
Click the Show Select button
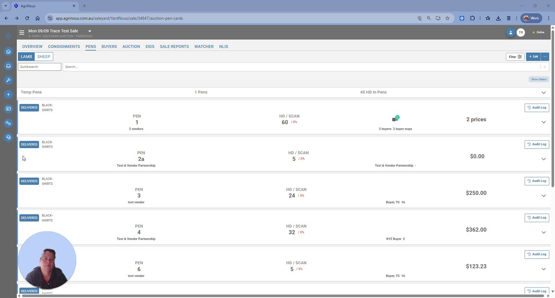pyautogui.click(x=539, y=79)
